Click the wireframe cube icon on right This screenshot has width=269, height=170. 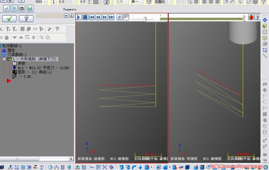coord(265,38)
